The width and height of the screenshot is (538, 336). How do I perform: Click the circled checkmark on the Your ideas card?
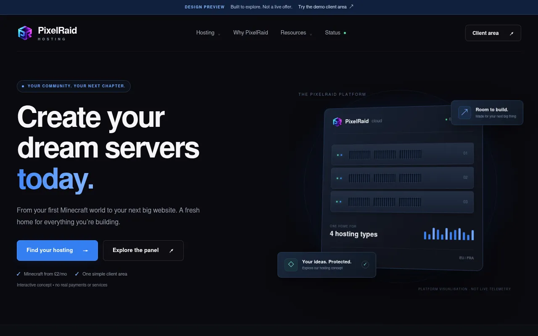click(365, 264)
